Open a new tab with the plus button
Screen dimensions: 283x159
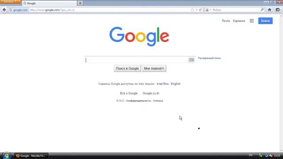(x=80, y=3)
